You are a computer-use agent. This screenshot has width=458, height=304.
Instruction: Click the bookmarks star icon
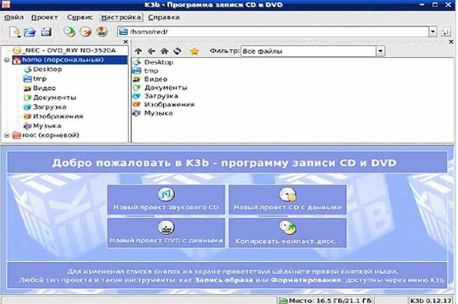tap(194, 51)
